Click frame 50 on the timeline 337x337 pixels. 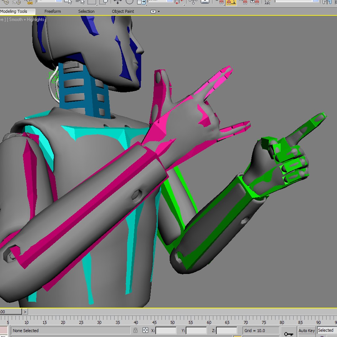(172, 322)
